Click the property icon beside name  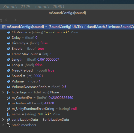pyautogui.click(x=9, y=114)
